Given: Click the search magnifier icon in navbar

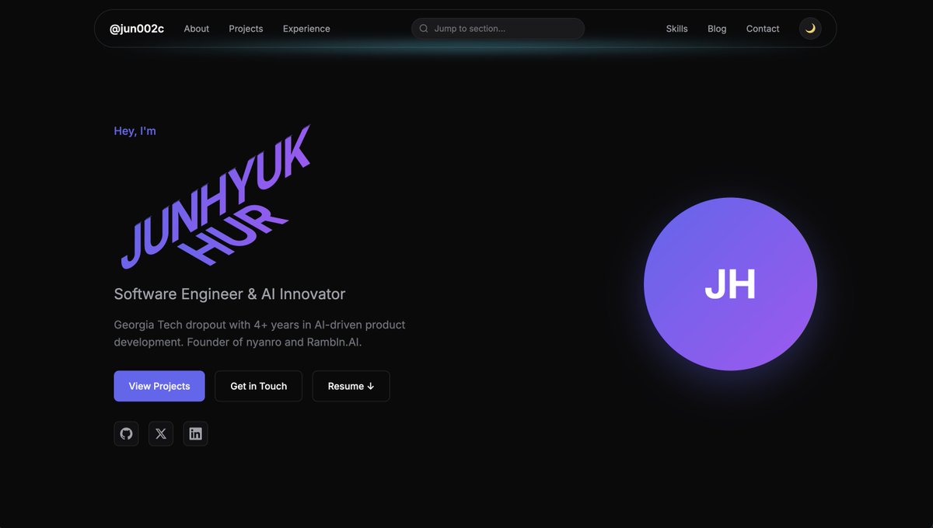Looking at the screenshot, I should 424,29.
